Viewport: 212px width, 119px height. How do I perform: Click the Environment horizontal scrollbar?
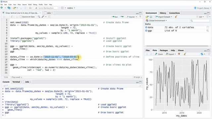pos(178,46)
